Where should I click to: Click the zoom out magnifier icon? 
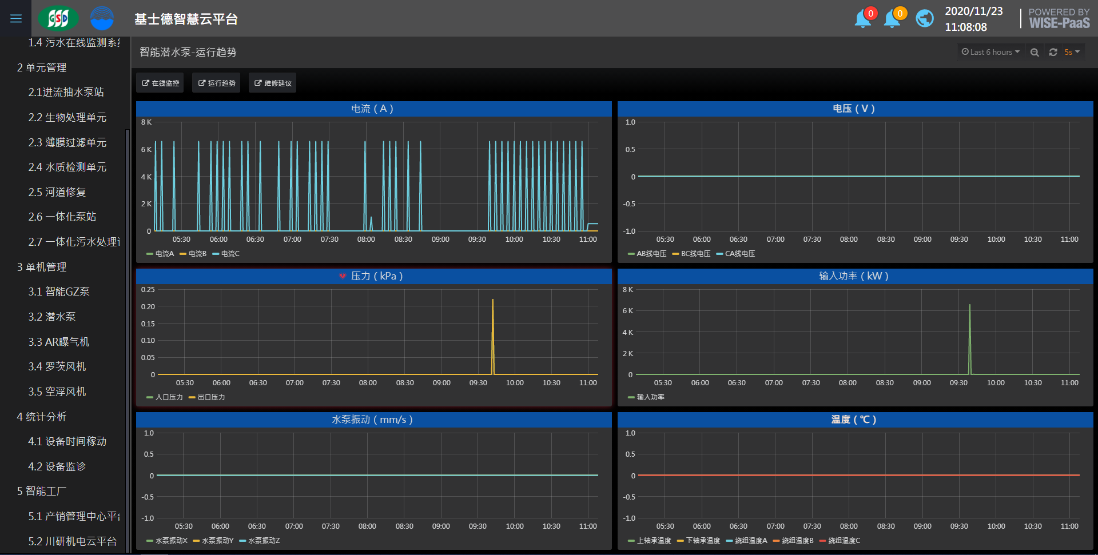pyautogui.click(x=1035, y=52)
